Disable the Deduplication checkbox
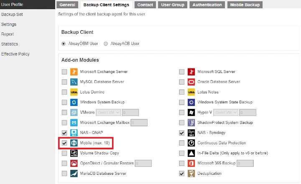 coord(181,173)
